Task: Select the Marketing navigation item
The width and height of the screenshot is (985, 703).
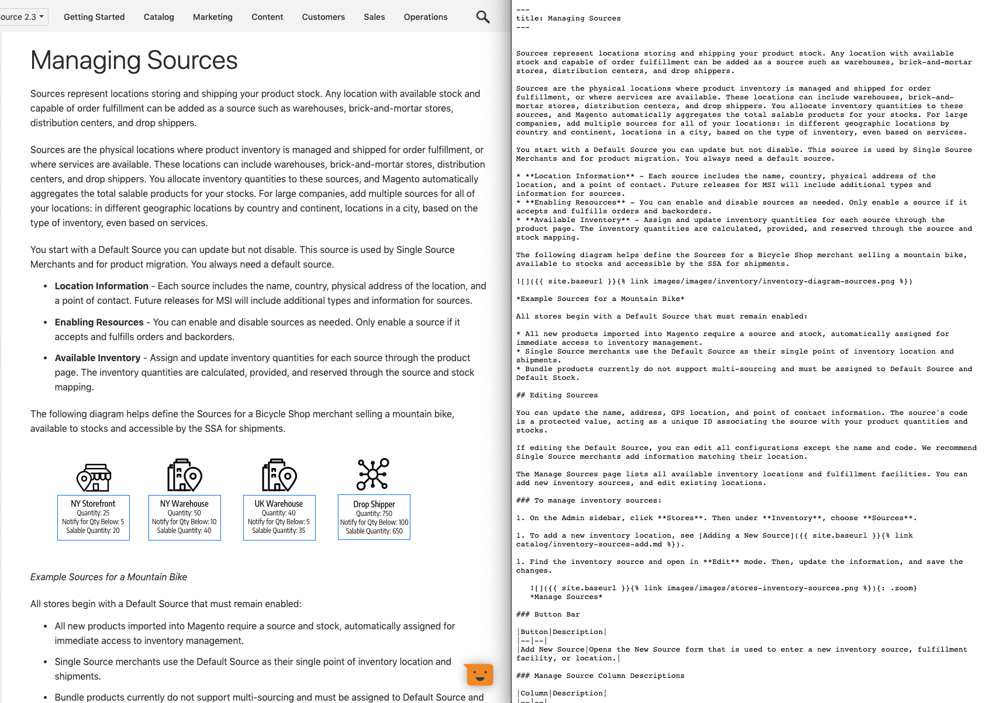Action: point(213,17)
